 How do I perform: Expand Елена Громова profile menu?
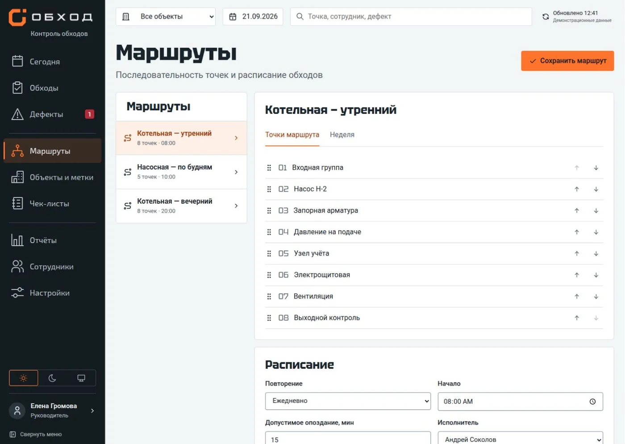click(52, 411)
